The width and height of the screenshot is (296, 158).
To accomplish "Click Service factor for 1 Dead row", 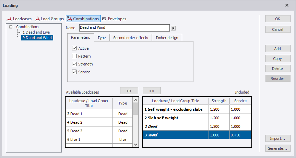I will [240, 126].
